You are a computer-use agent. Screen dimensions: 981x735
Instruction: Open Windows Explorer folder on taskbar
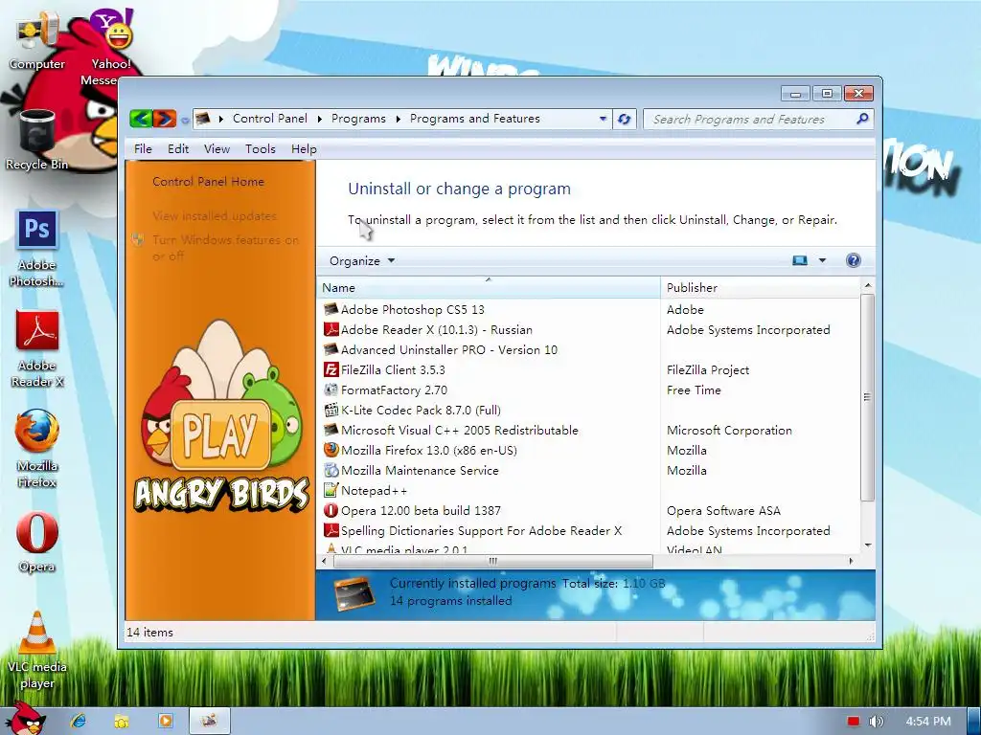[x=122, y=721]
